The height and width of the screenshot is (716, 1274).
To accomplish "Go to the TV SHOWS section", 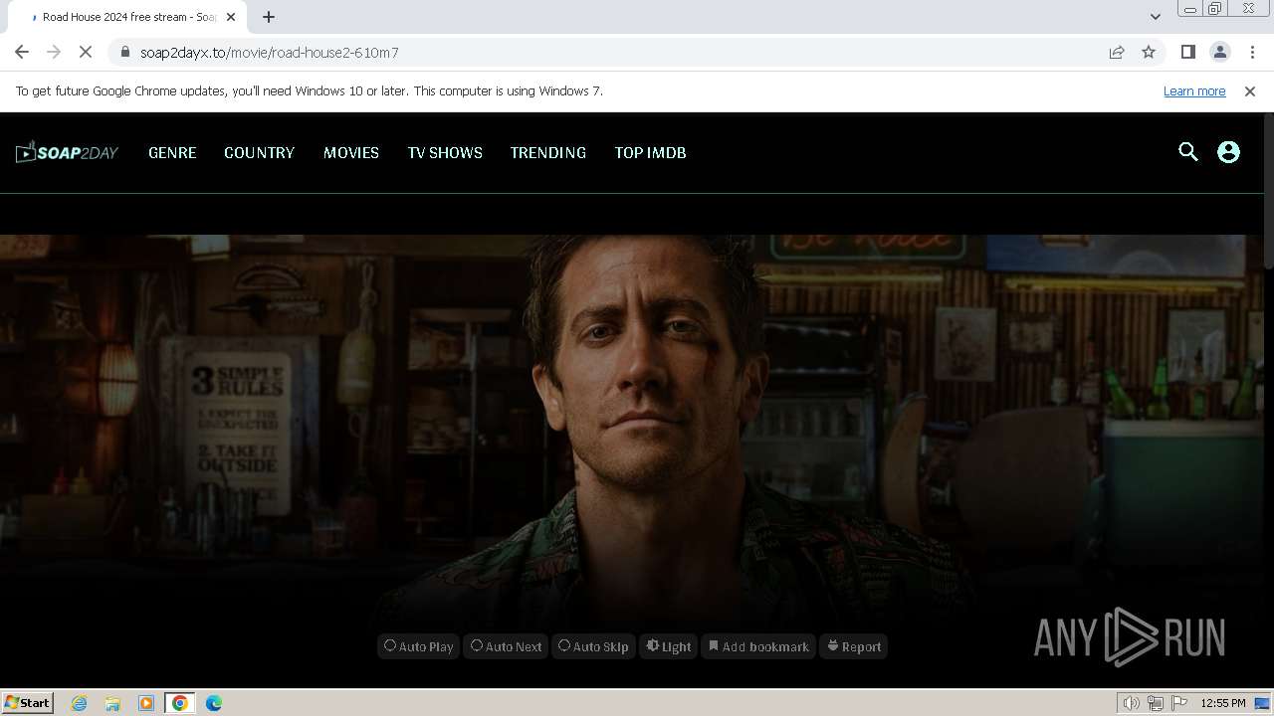I will [x=445, y=152].
